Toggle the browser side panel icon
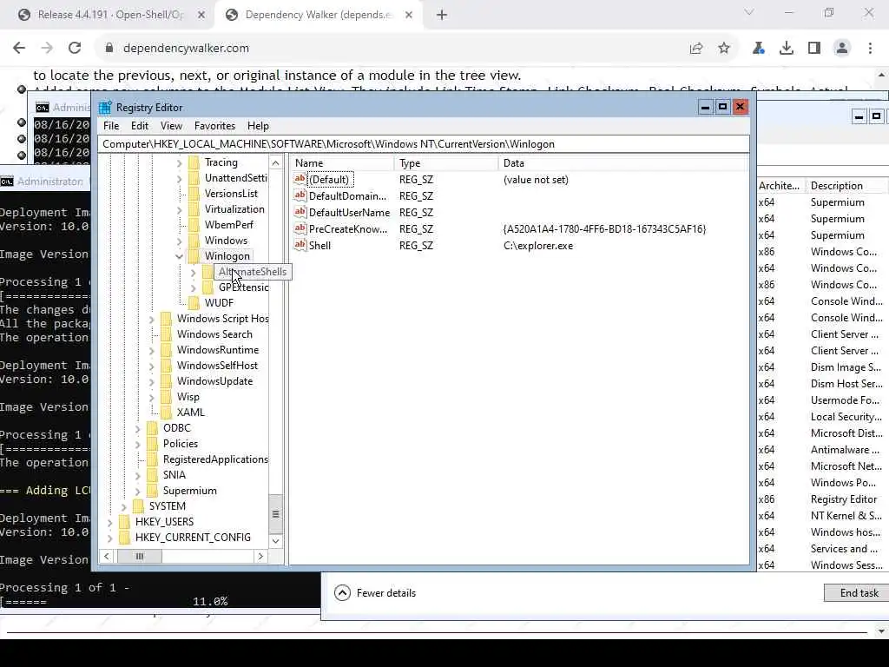This screenshot has height=667, width=889. tap(814, 49)
